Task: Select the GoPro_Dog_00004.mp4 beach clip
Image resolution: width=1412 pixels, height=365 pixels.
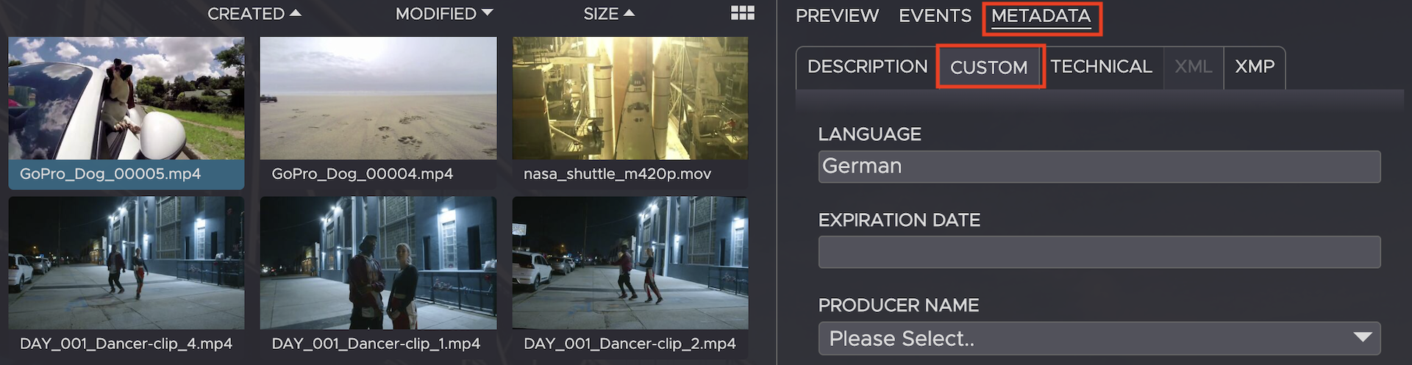Action: coord(378,98)
